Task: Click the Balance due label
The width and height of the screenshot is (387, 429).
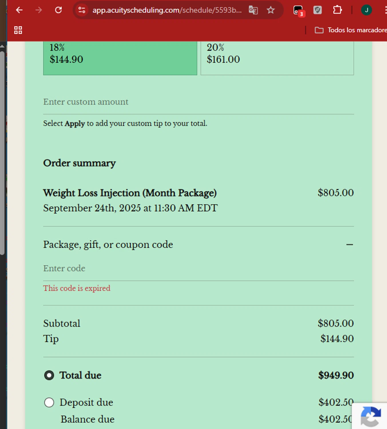Action: tap(88, 419)
